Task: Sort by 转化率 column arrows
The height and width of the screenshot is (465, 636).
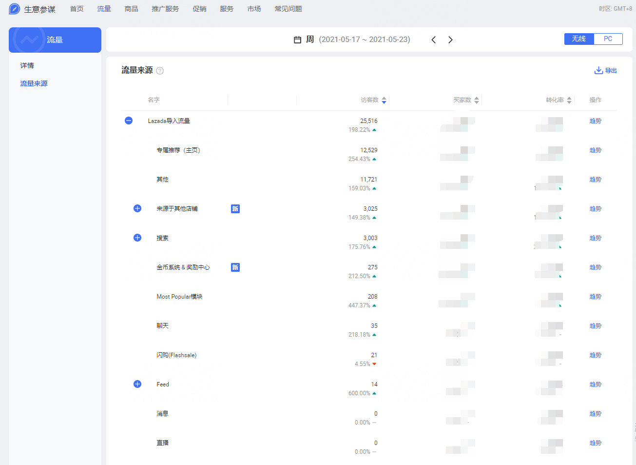Action: pyautogui.click(x=569, y=100)
